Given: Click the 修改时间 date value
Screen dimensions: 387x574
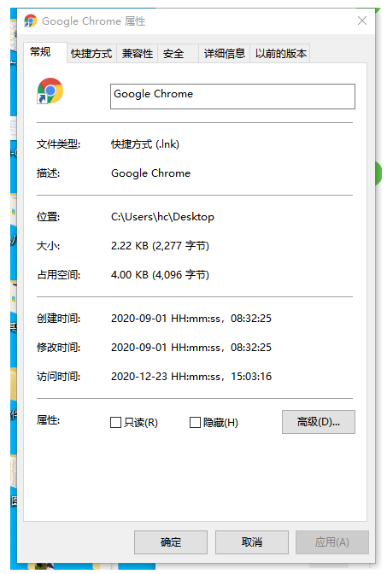Looking at the screenshot, I should click(x=191, y=347).
